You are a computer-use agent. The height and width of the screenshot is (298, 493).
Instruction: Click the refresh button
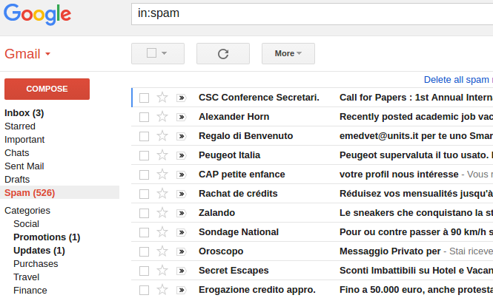pyautogui.click(x=223, y=54)
